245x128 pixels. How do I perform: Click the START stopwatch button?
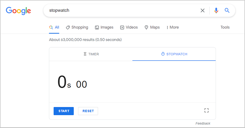(64, 111)
